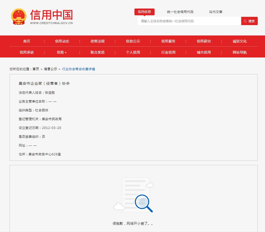Screen dimensions: 265x232
Task: Switch to 站内文章 search tab
Action: (216, 12)
